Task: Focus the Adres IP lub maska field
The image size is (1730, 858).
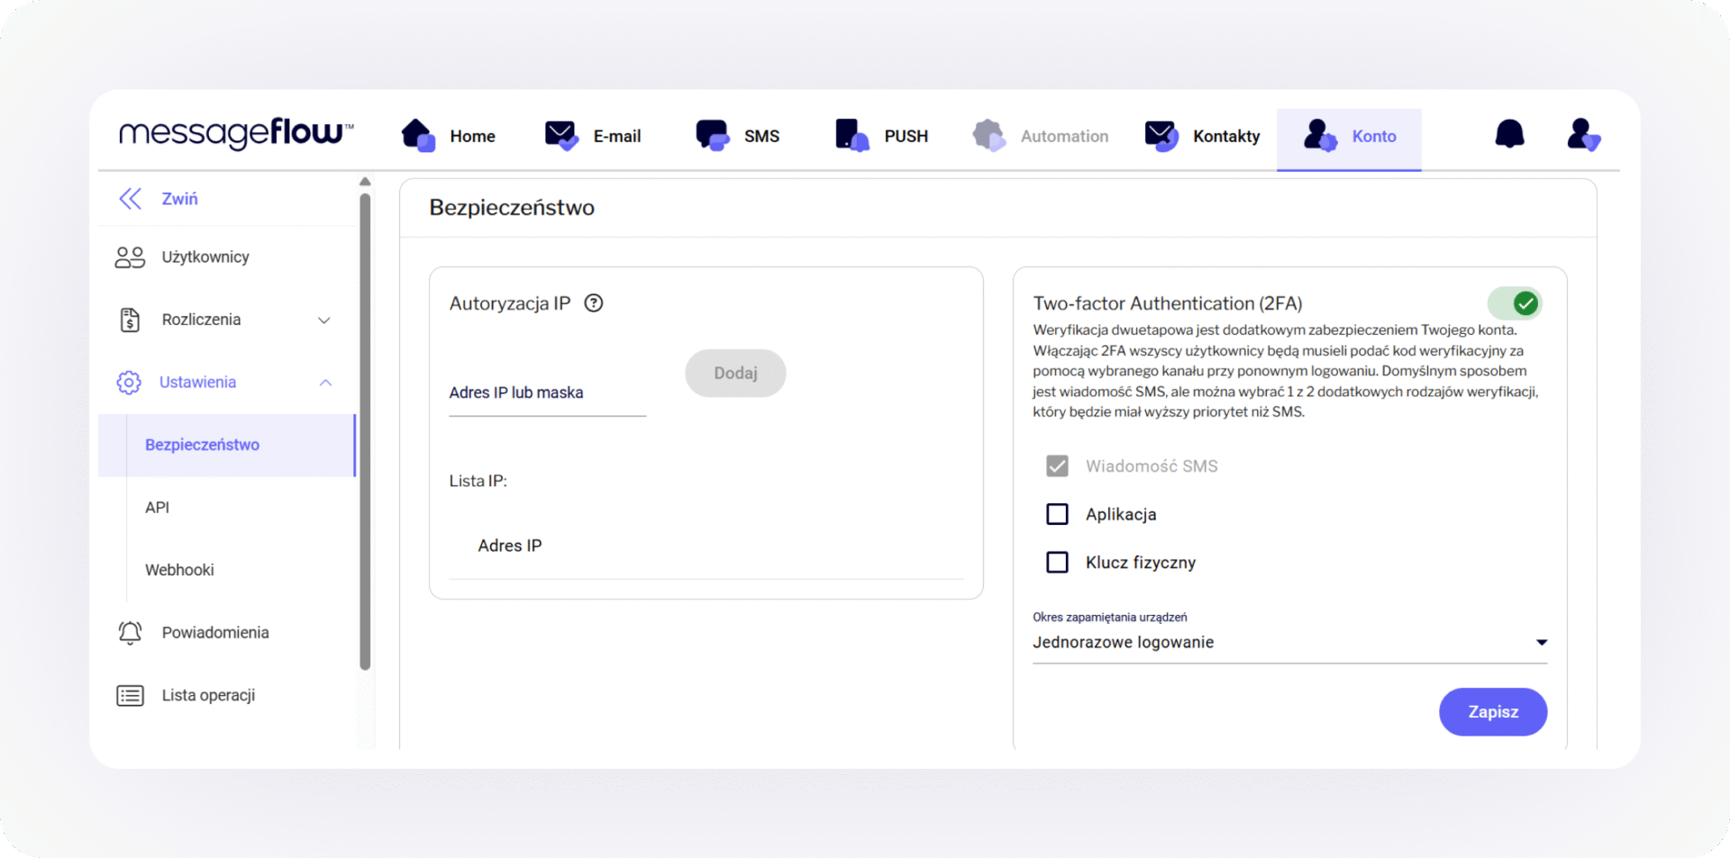Action: click(x=547, y=393)
